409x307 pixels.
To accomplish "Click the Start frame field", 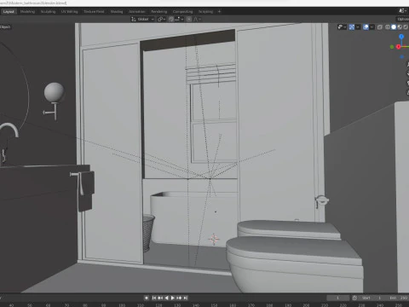I will 372,298.
